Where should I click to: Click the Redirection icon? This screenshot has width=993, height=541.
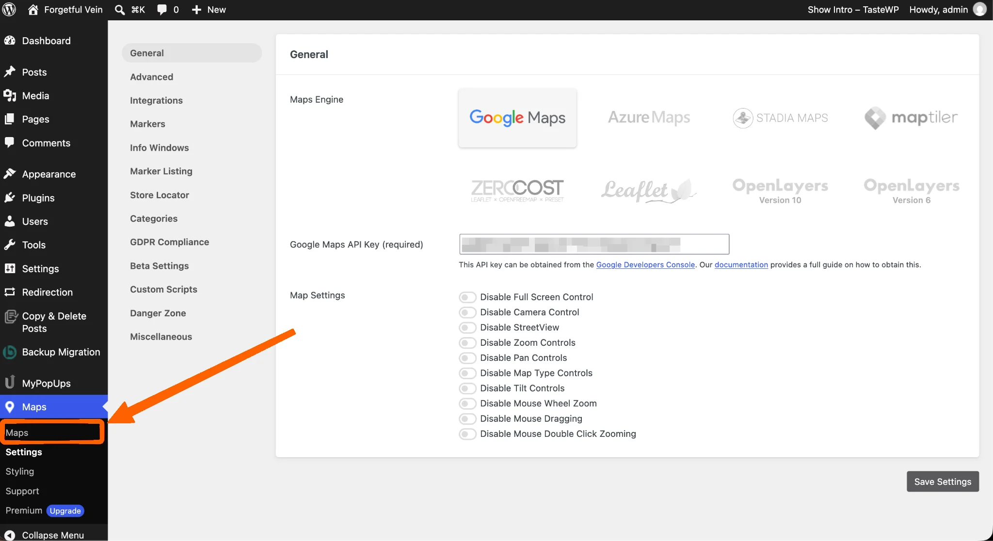(x=10, y=292)
